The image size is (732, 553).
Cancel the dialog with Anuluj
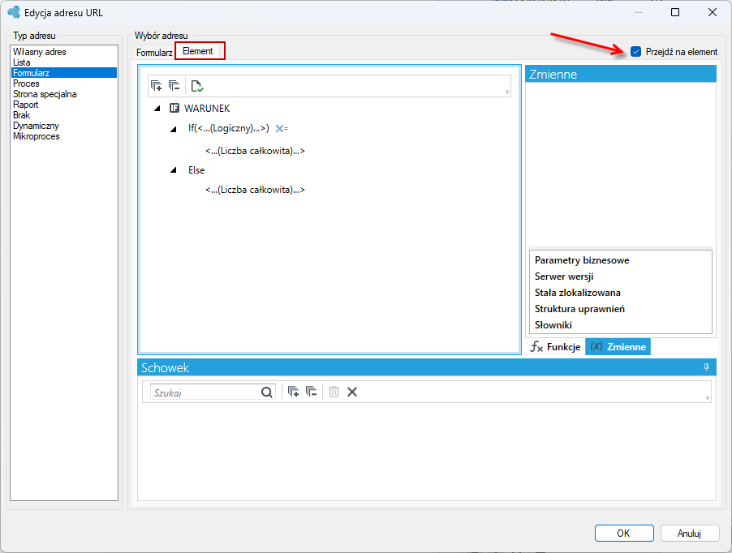(x=690, y=533)
